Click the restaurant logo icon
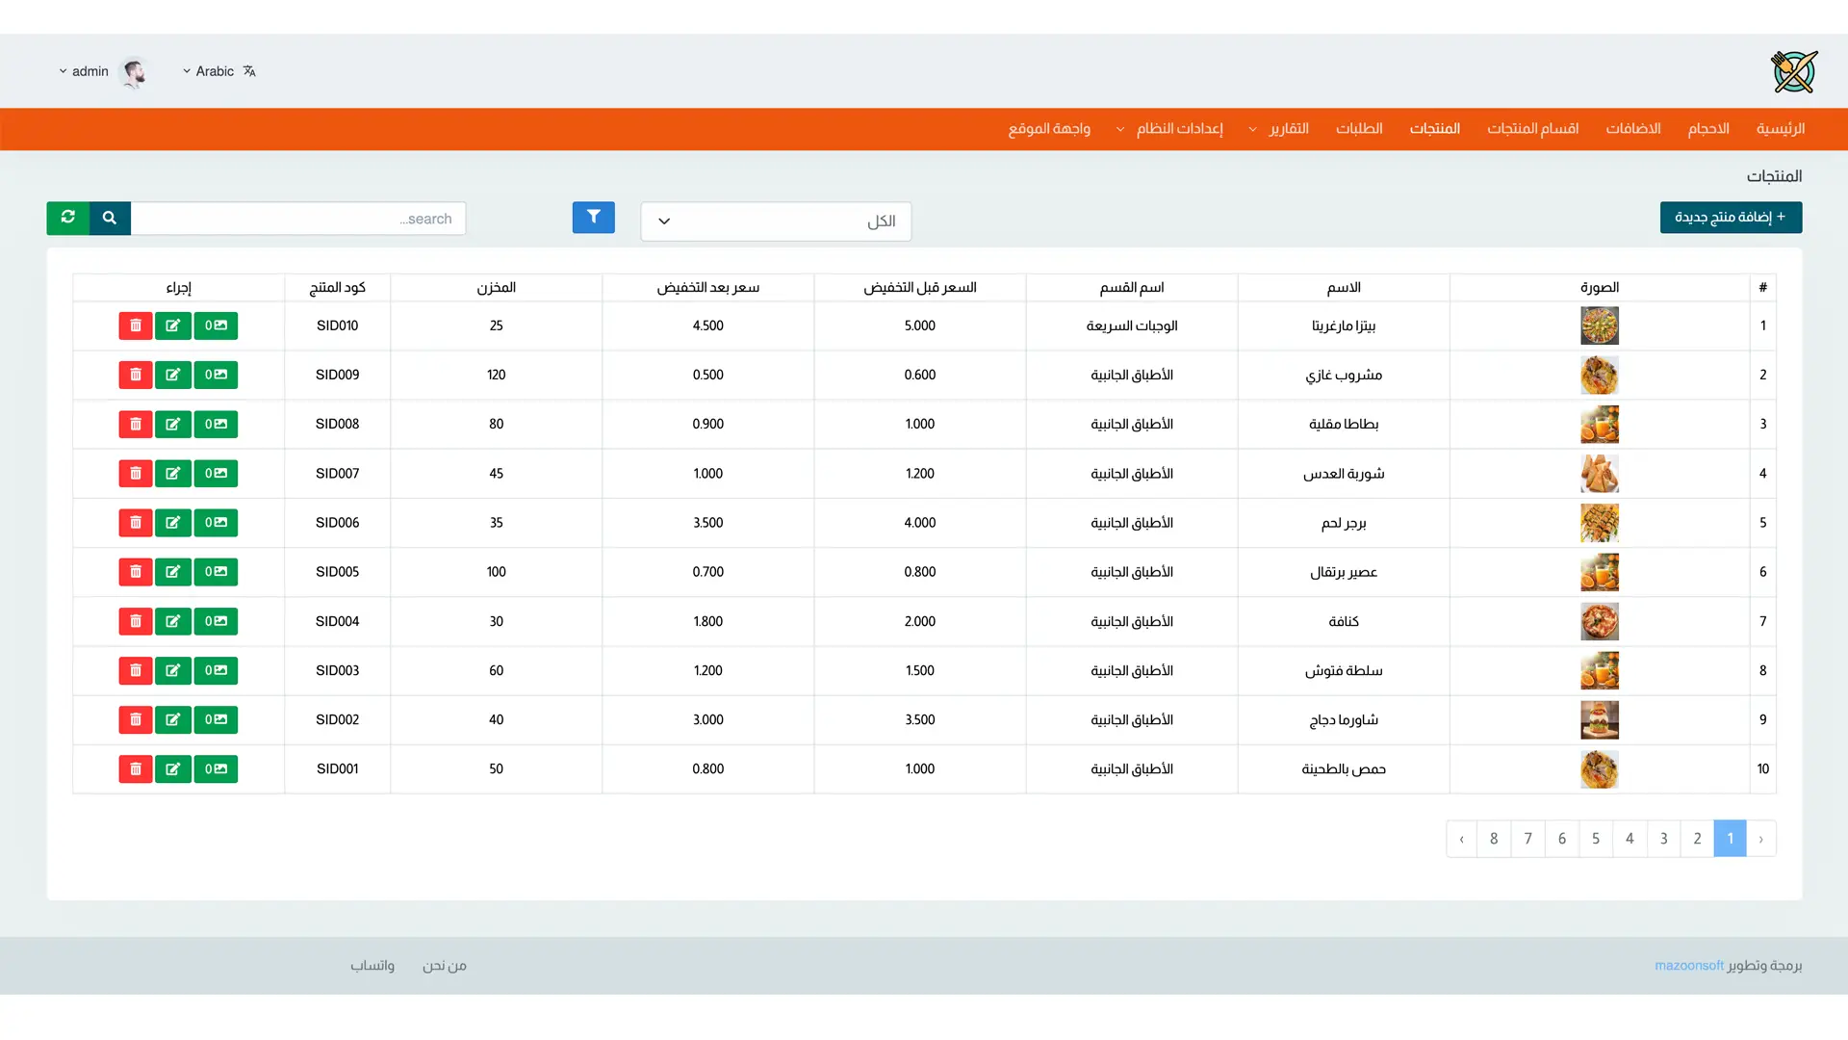This screenshot has height=1040, width=1848. pyautogui.click(x=1794, y=71)
